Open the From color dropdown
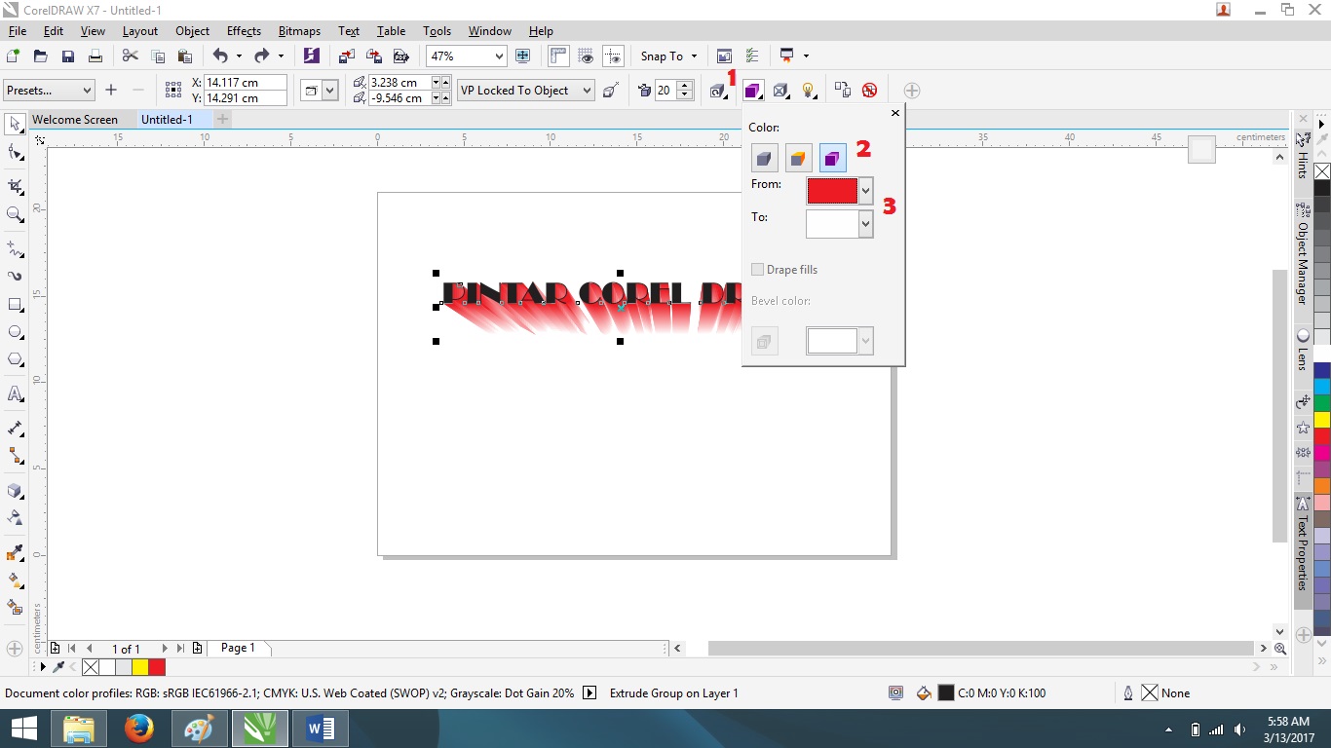 click(x=865, y=191)
